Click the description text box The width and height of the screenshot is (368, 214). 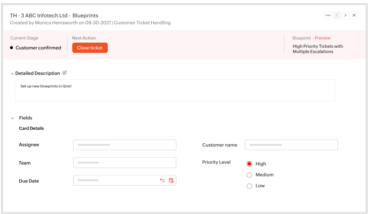click(x=175, y=90)
